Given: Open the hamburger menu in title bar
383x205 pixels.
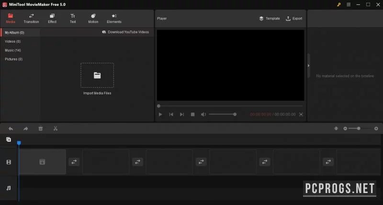Looking at the screenshot, I should click(349, 5).
